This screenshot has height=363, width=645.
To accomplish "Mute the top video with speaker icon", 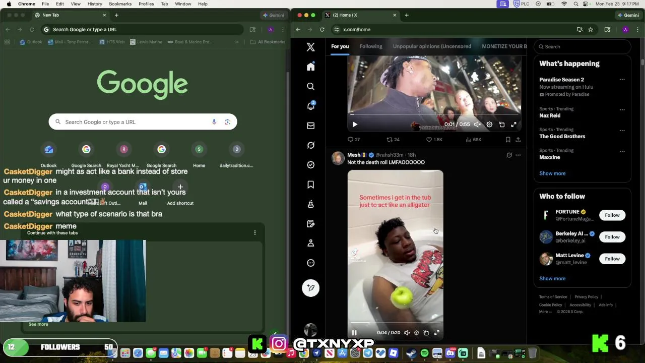I will (477, 124).
